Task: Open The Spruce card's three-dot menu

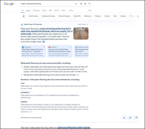Action: pos(44,47)
